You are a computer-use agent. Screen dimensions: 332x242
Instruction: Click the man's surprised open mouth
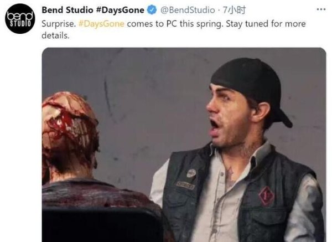(214, 125)
